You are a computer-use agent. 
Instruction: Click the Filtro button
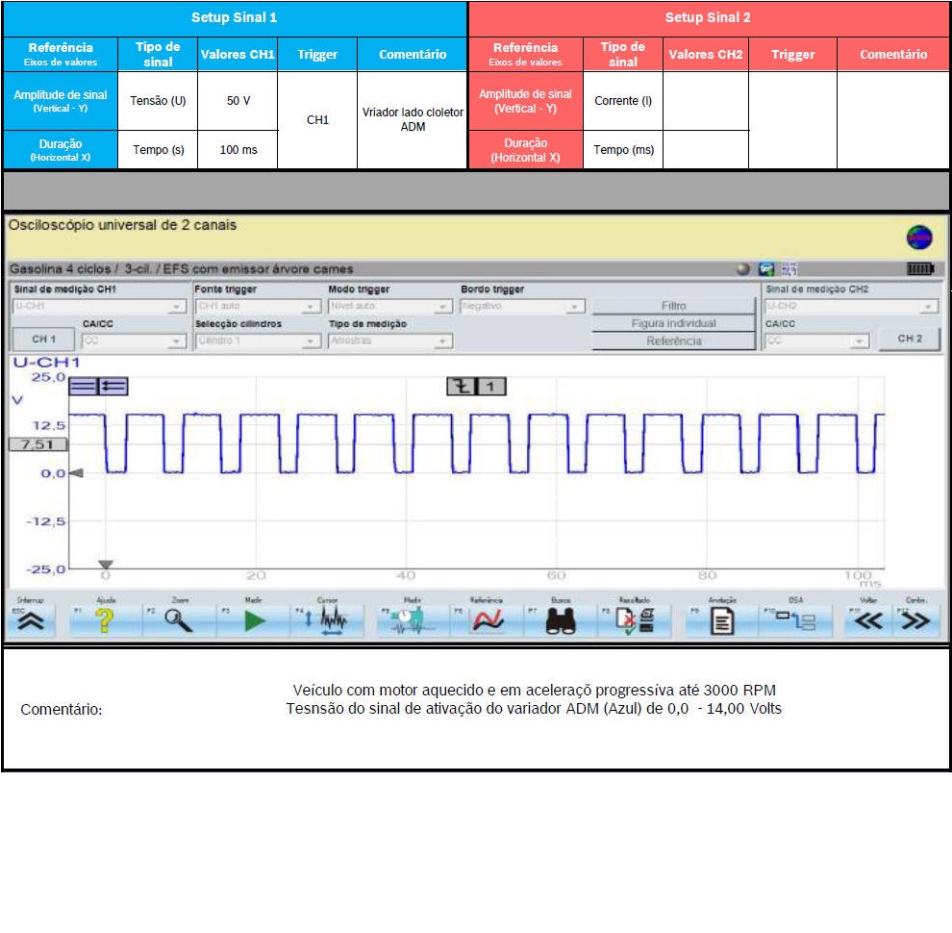673,306
